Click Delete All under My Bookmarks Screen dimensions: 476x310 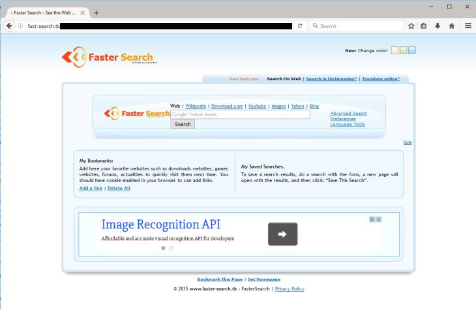[119, 188]
